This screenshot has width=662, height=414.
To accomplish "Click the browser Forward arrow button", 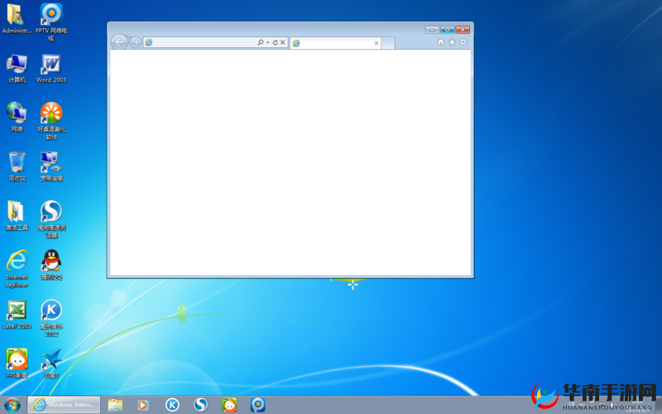I will click(x=135, y=42).
